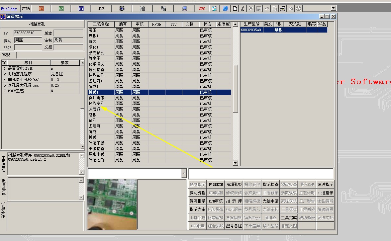Image resolution: width=391 pixels, height=241 pixels.
Task: Click the blue Word document icon
Action: (81, 9)
